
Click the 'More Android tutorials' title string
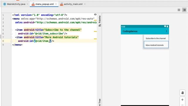pyautogui.click(x=61, y=37)
